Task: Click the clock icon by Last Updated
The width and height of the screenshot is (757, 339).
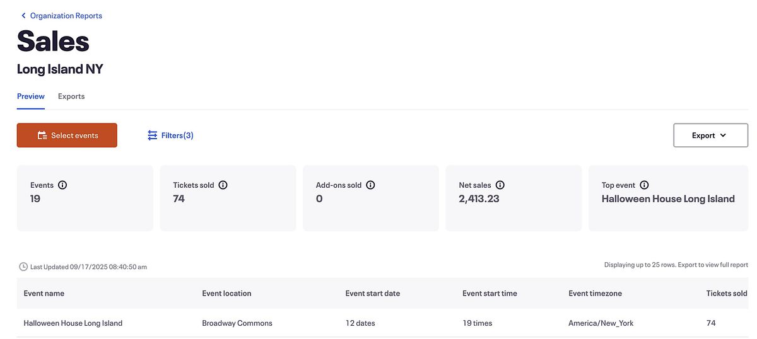Action: click(23, 267)
